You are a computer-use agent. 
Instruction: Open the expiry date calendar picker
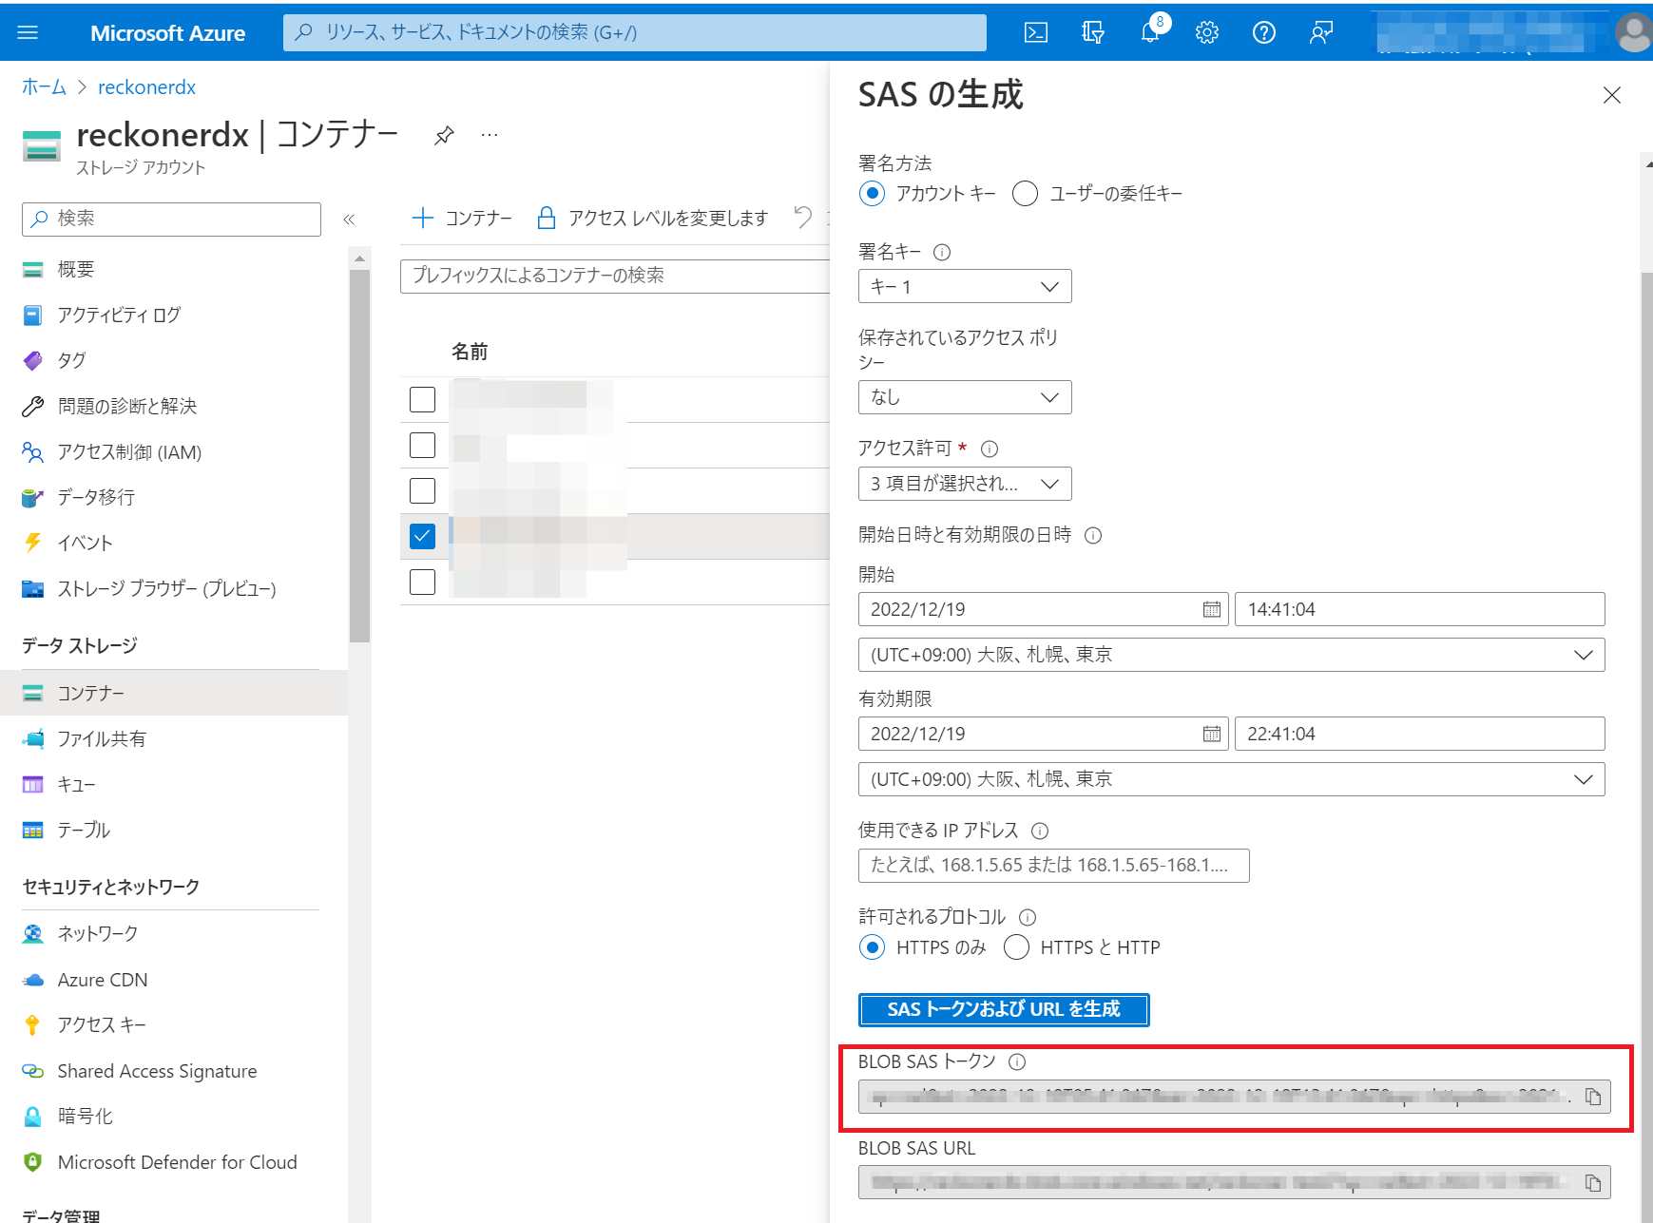click(1212, 734)
